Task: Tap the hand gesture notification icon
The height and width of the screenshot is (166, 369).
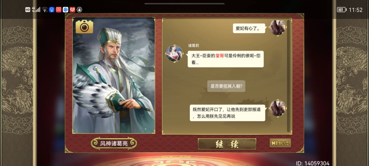Action: 79,10
